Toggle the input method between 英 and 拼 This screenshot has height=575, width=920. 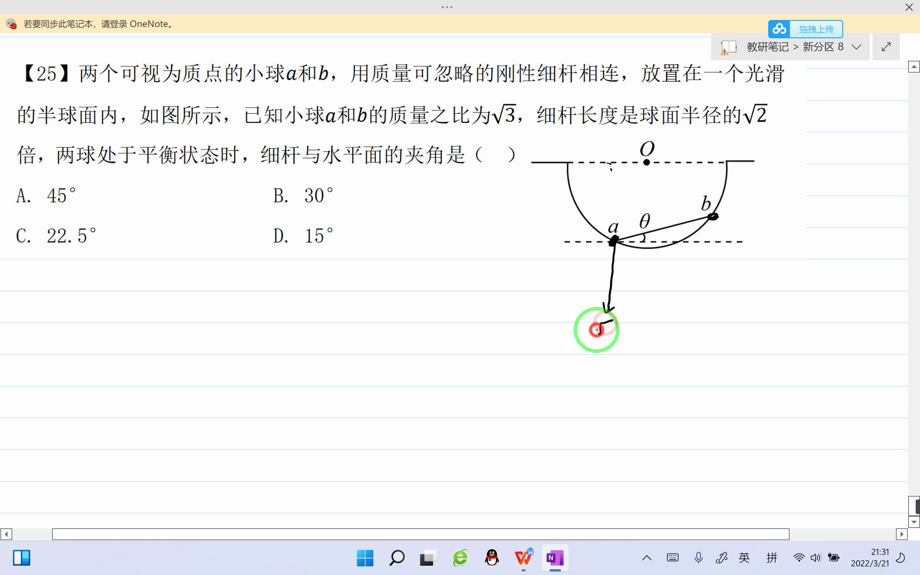(x=744, y=558)
